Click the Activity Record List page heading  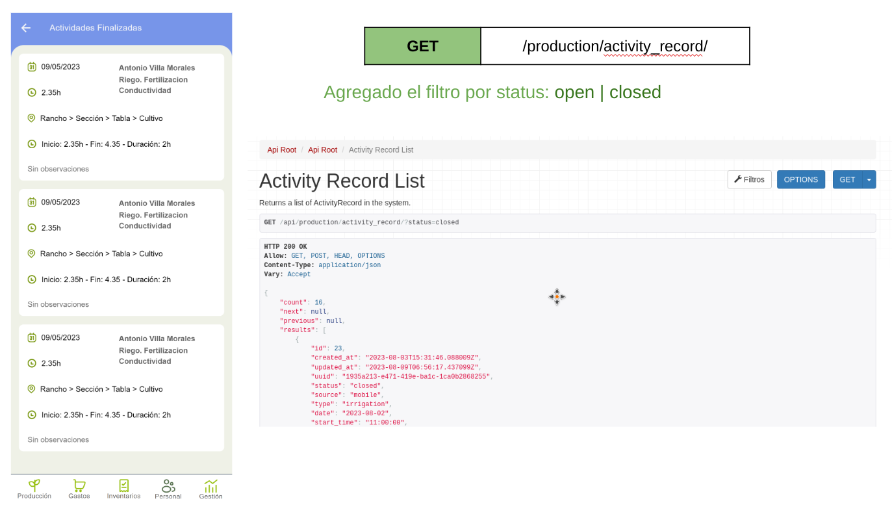click(342, 181)
